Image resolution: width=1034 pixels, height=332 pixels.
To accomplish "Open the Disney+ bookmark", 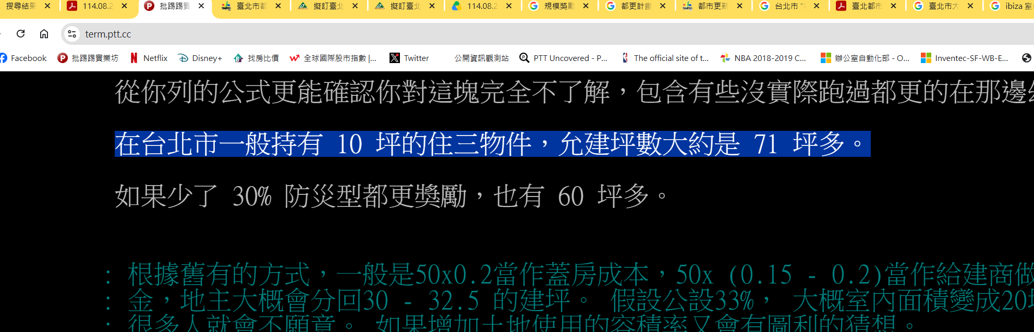I will (x=200, y=58).
